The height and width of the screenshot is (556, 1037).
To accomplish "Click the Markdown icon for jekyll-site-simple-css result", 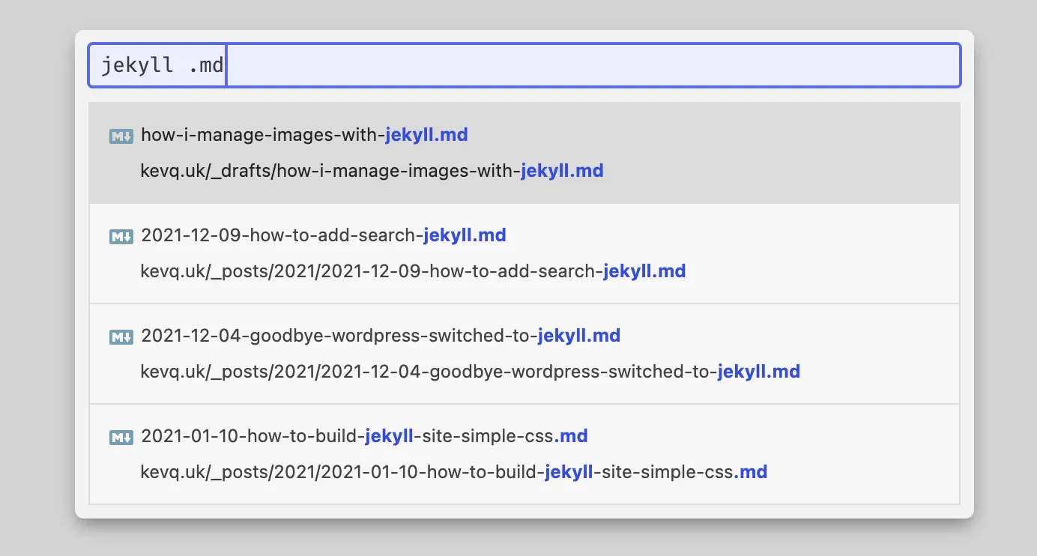I will pos(121,437).
